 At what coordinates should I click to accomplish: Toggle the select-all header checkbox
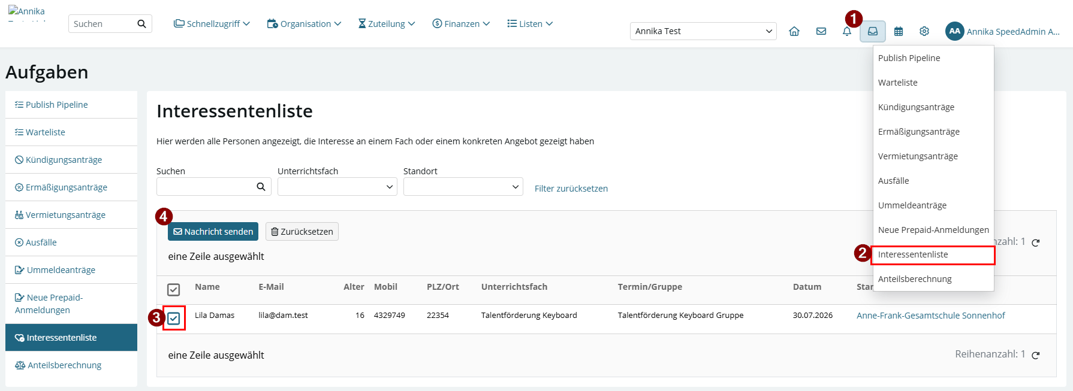(x=173, y=290)
